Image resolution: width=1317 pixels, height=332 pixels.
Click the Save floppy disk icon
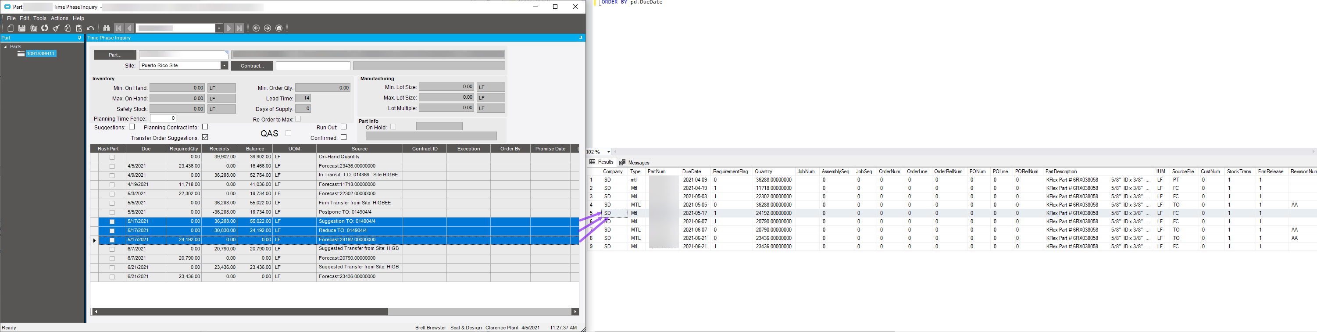[22, 28]
